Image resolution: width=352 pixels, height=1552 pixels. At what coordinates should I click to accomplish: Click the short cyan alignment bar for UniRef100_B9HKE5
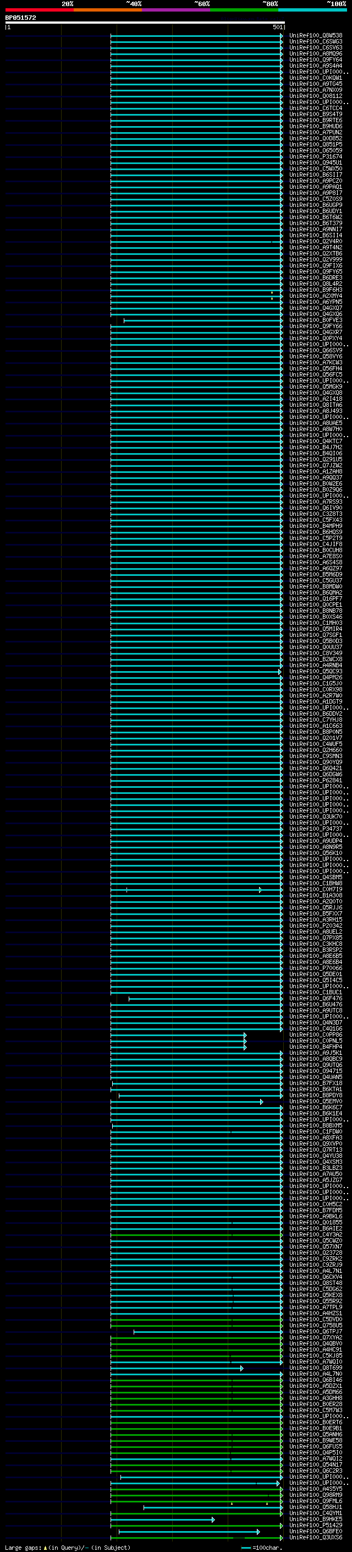pos(162,1520)
